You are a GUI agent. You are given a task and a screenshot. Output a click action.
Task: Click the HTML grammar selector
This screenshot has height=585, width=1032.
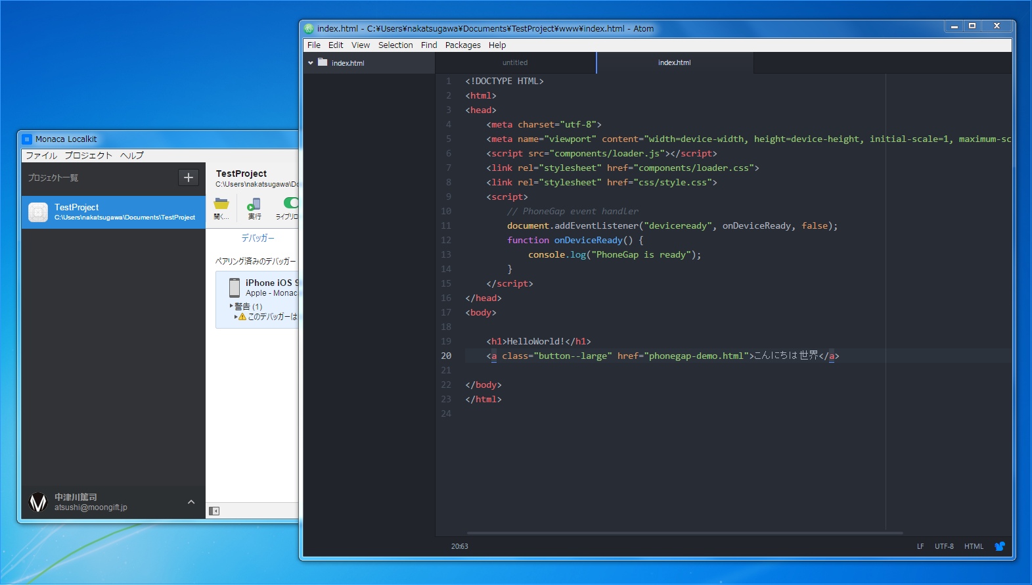(974, 546)
